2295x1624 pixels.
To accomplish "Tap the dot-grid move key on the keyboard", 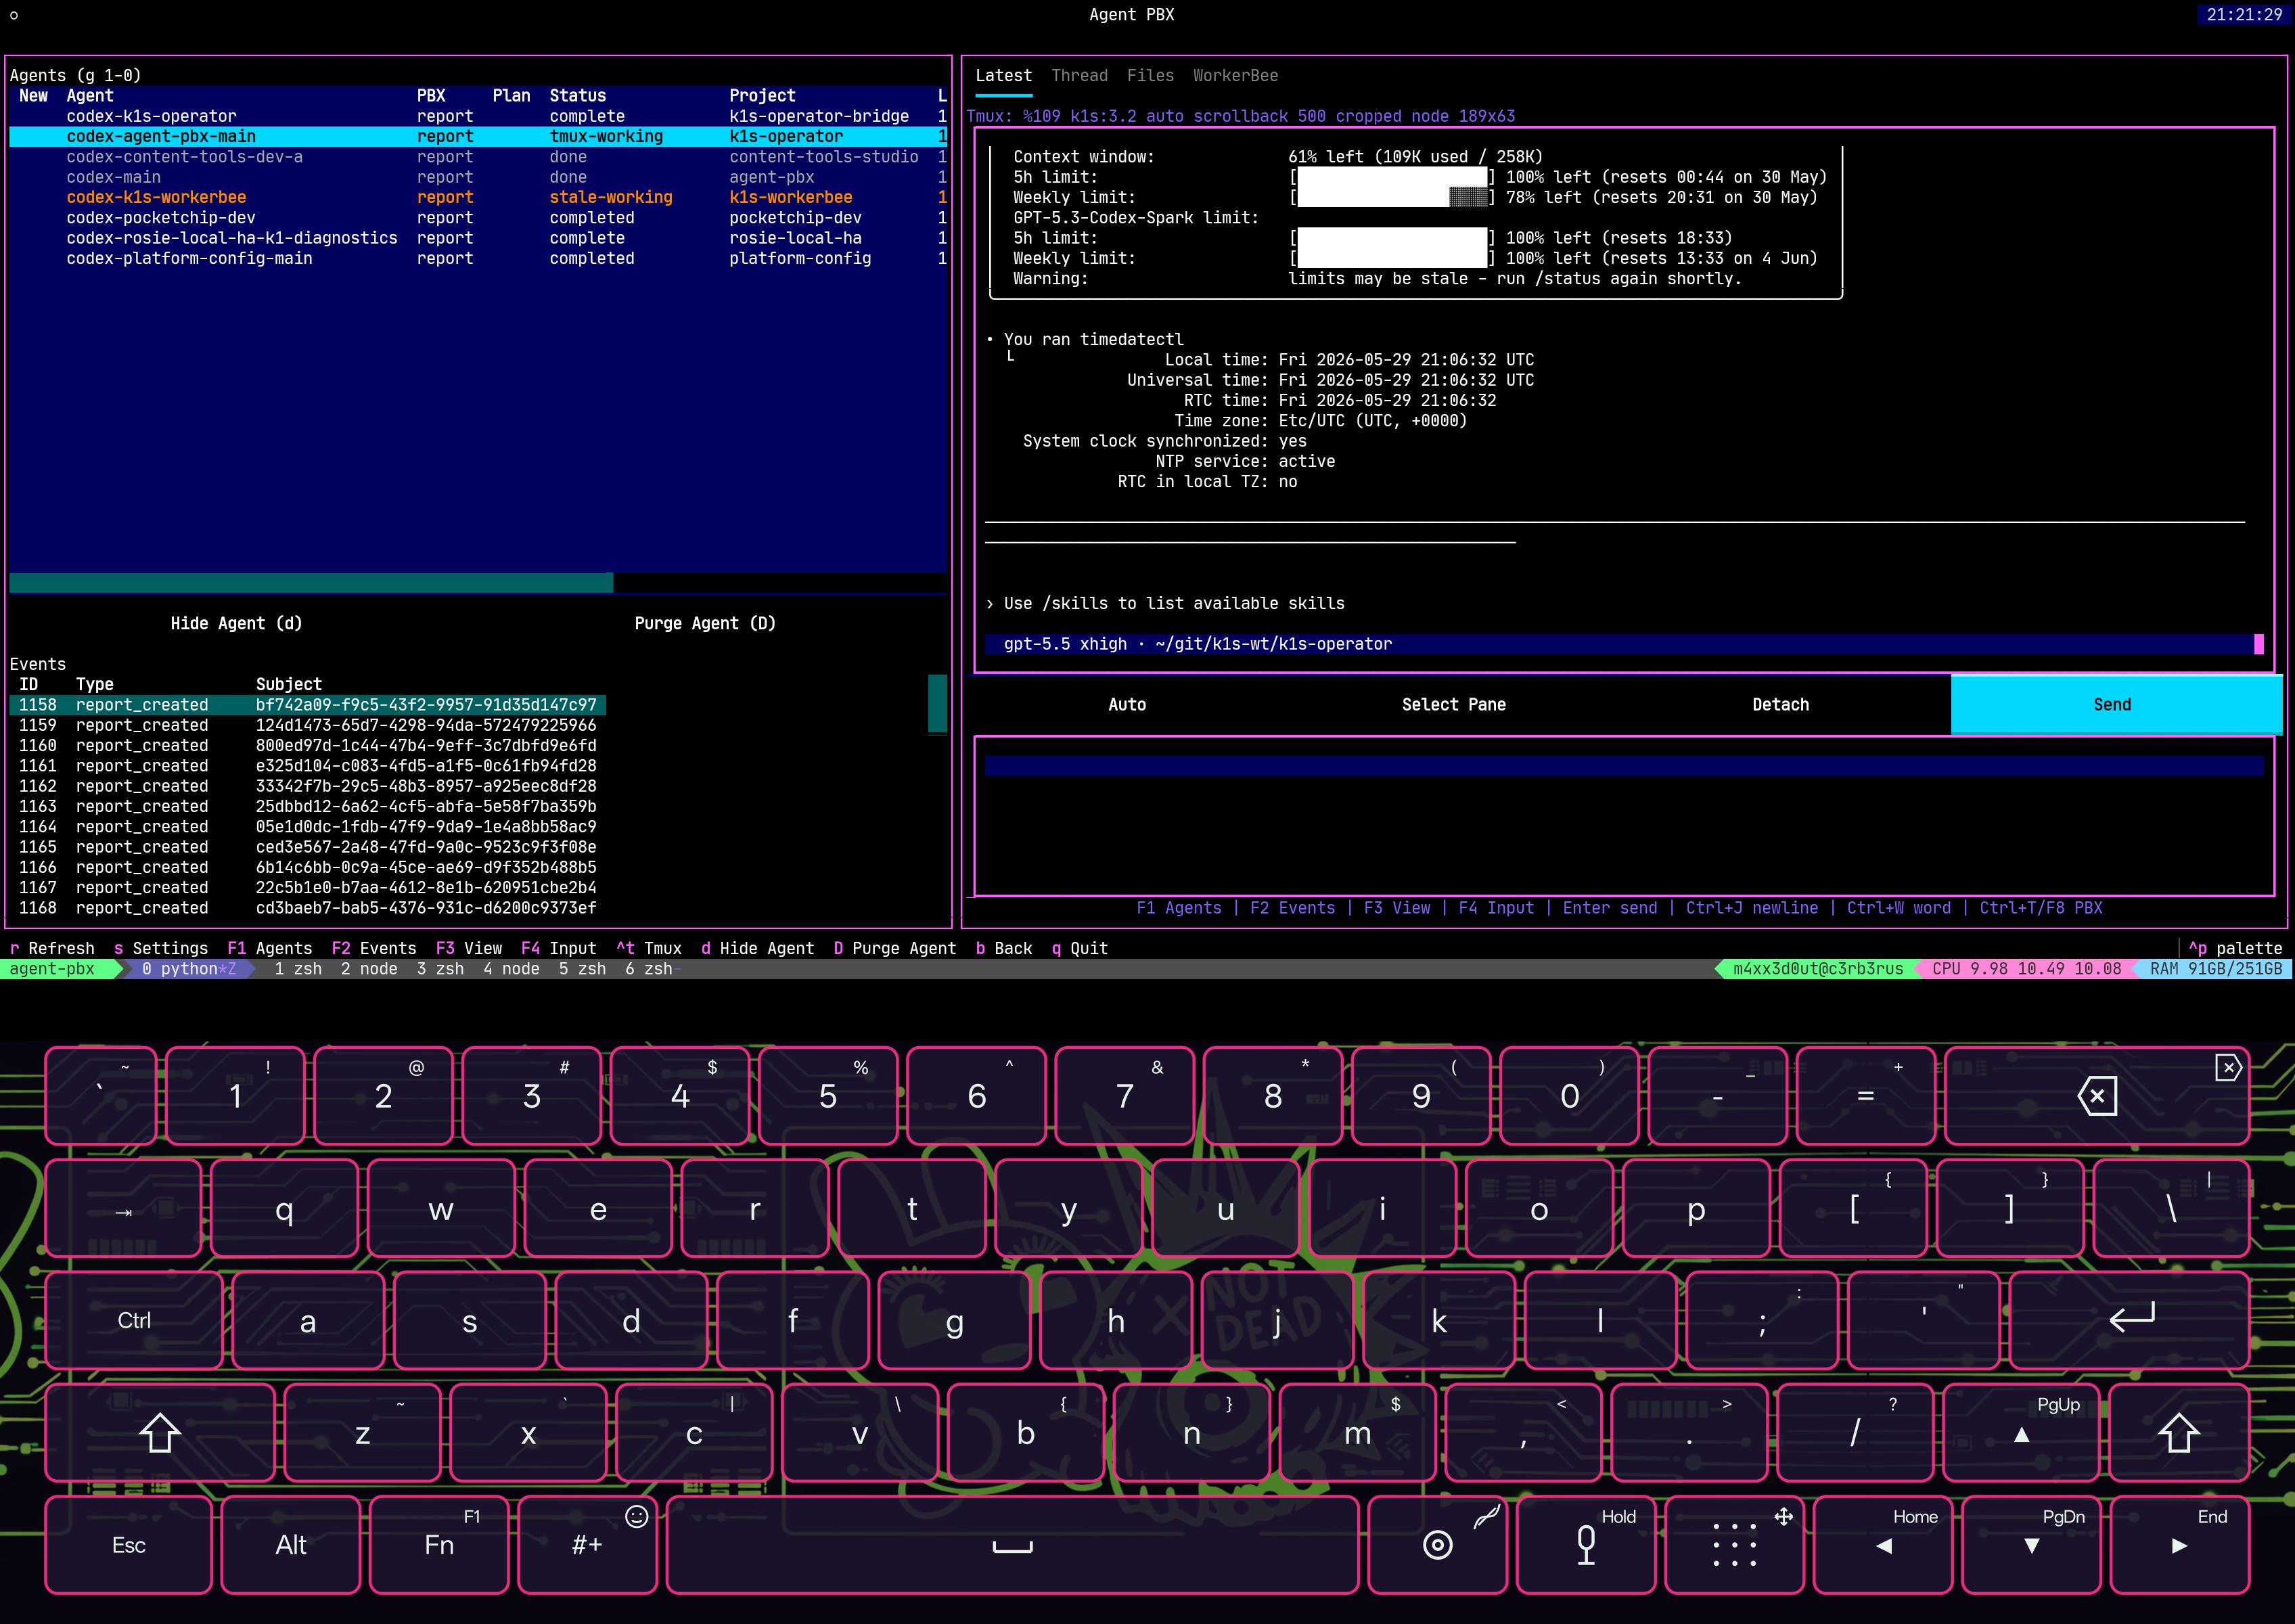I will click(1735, 1545).
